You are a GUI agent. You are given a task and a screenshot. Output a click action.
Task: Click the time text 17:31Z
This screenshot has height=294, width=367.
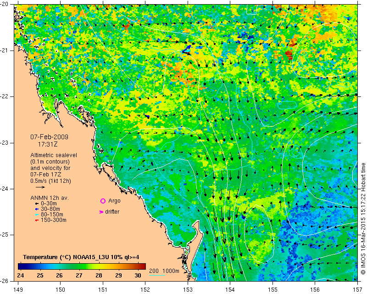48,144
